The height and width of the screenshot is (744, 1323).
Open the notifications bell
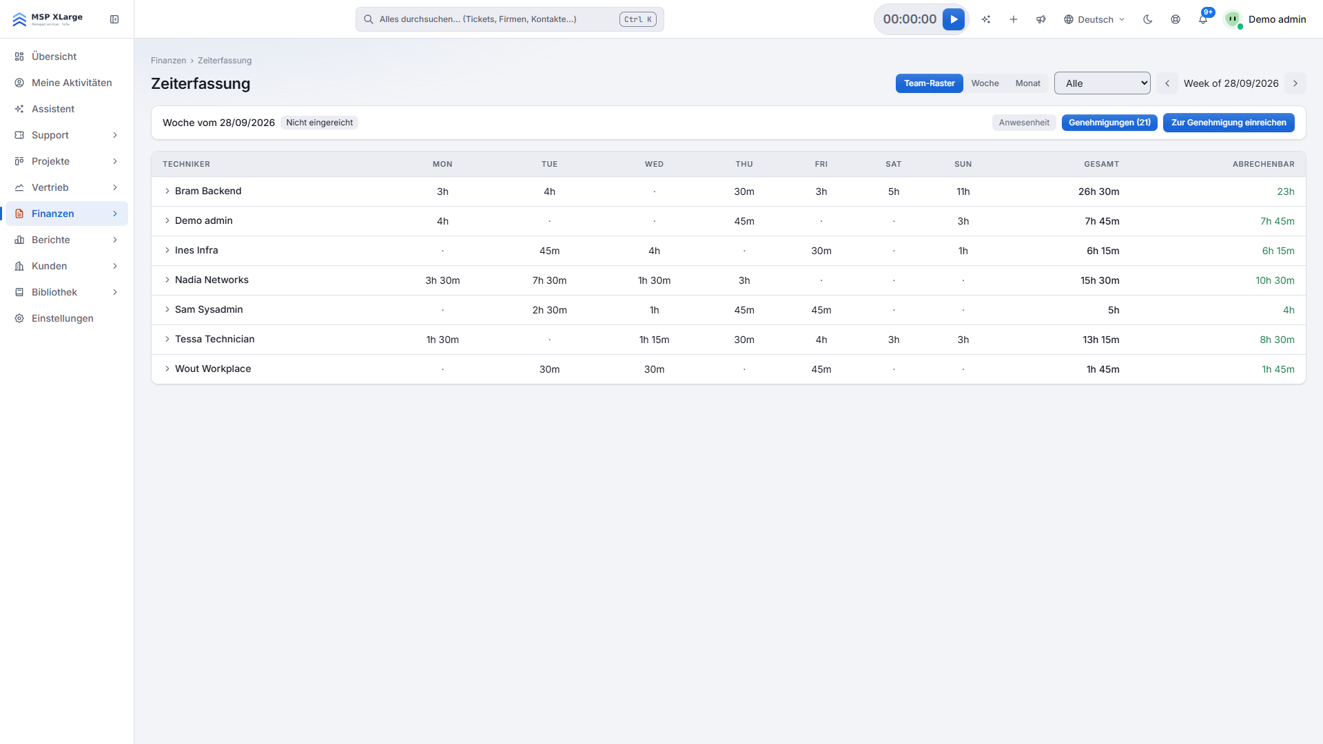coord(1203,19)
